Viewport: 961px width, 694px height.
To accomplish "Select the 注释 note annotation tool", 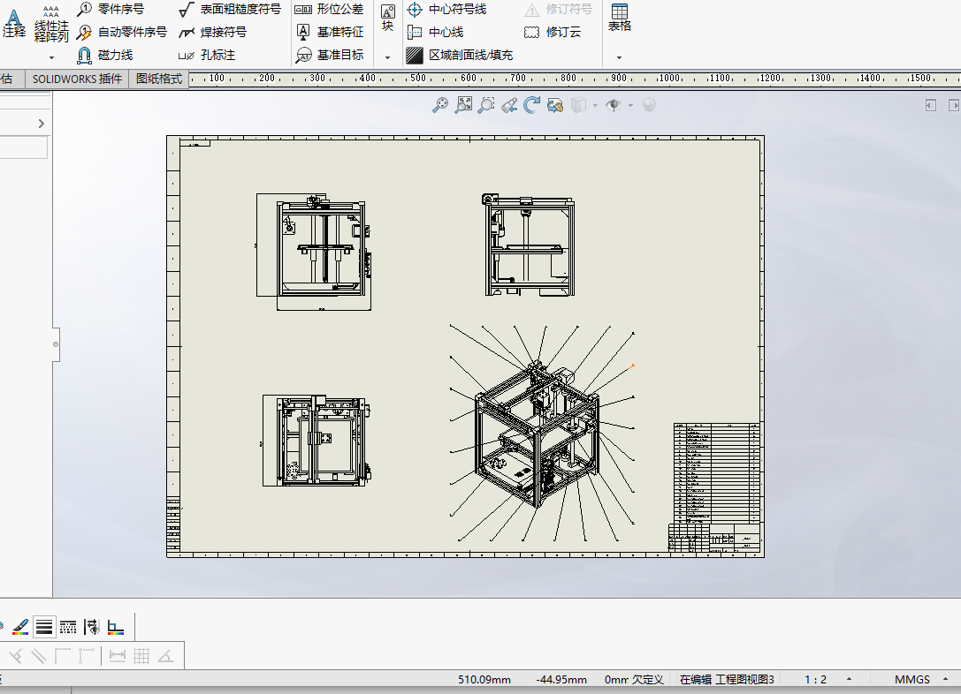I will (13, 23).
